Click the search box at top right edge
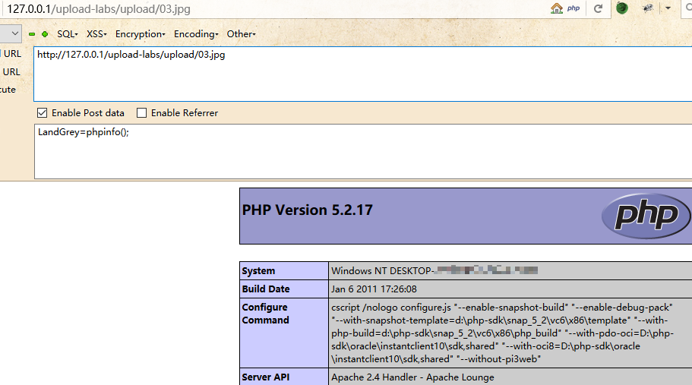692x385 pixels. (687, 8)
